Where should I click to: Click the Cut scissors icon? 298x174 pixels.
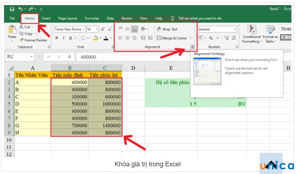click(x=22, y=27)
